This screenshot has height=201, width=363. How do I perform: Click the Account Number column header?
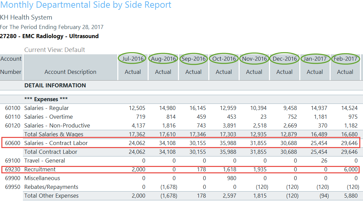click(11, 65)
